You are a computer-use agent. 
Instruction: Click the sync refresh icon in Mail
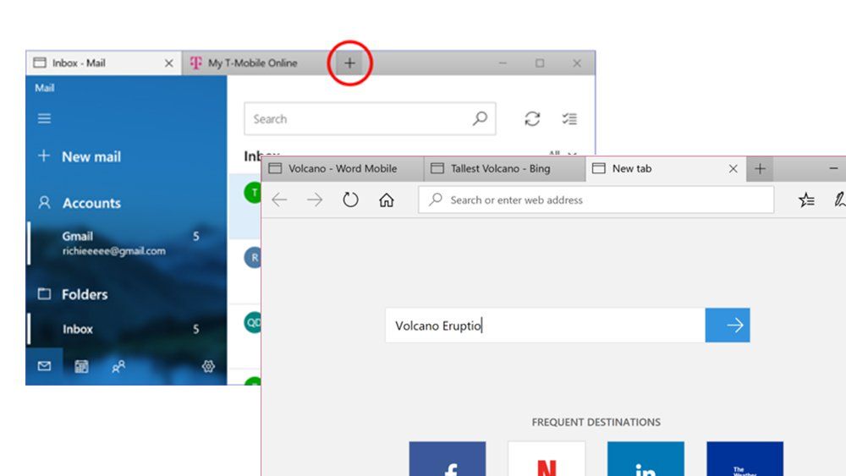point(532,119)
